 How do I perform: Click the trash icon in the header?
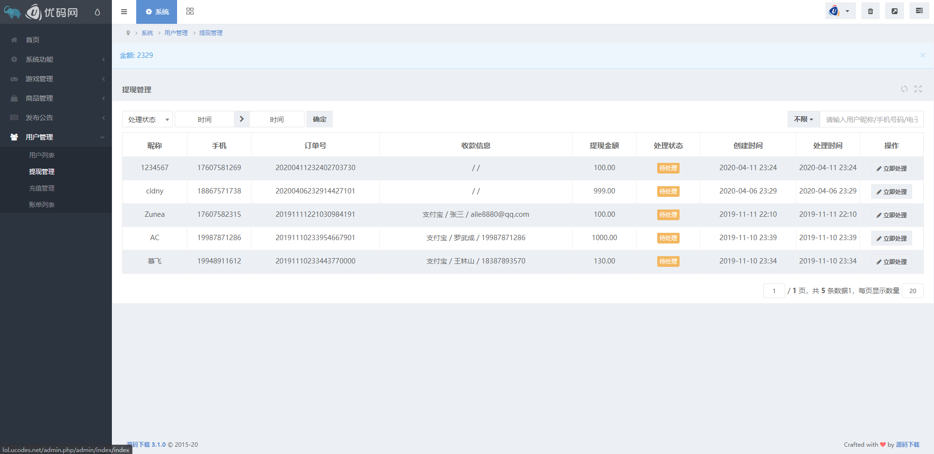click(870, 10)
